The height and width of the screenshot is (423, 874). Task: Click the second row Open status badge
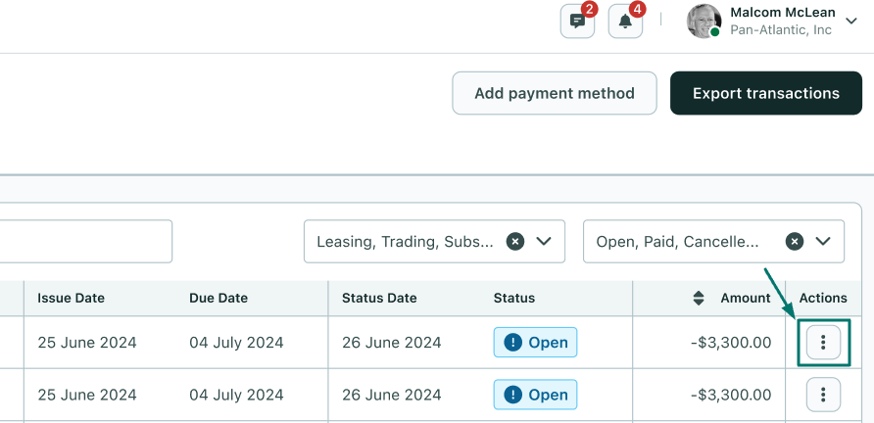point(535,395)
